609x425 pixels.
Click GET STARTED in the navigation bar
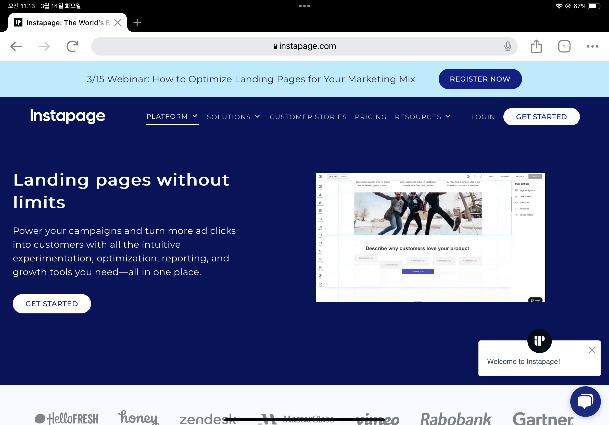pyautogui.click(x=541, y=117)
